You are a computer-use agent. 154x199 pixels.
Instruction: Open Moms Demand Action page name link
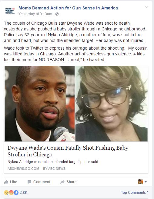click(68, 8)
